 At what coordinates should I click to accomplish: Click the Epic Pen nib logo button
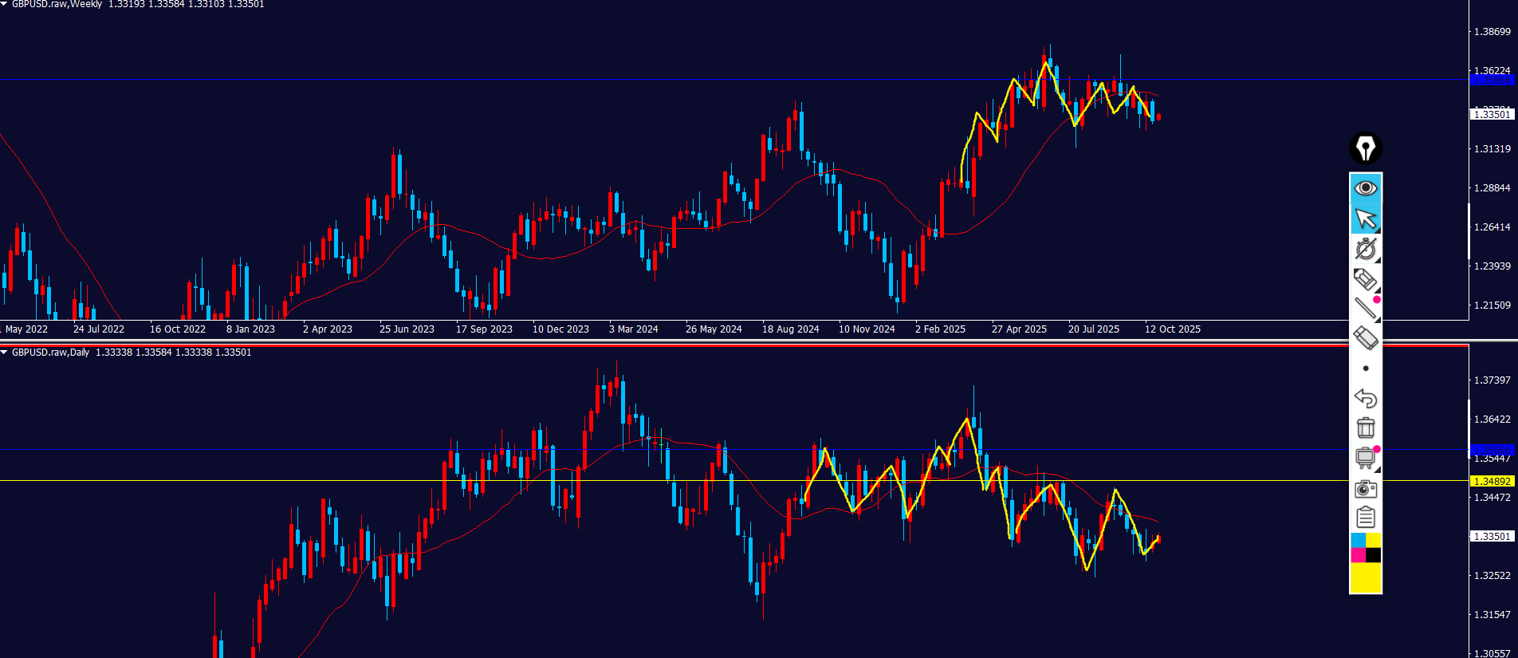1365,148
